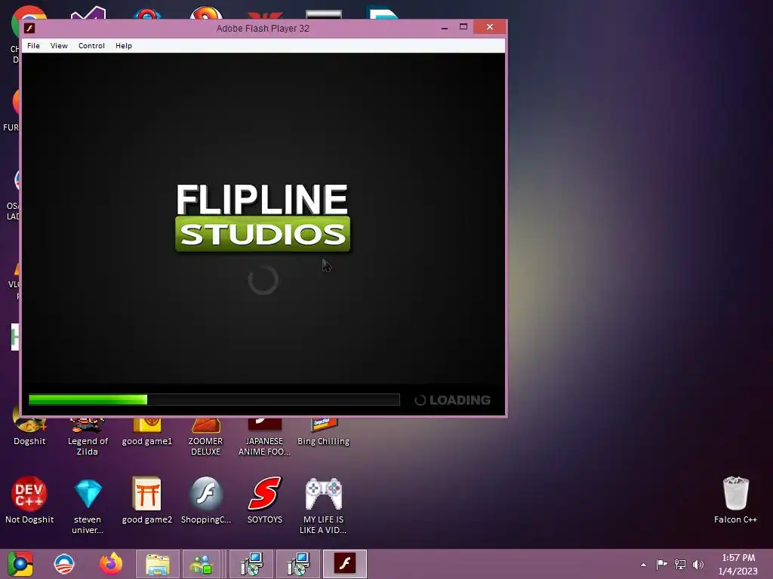This screenshot has height=579, width=773.
Task: Show hidden system tray icons
Action: (643, 565)
